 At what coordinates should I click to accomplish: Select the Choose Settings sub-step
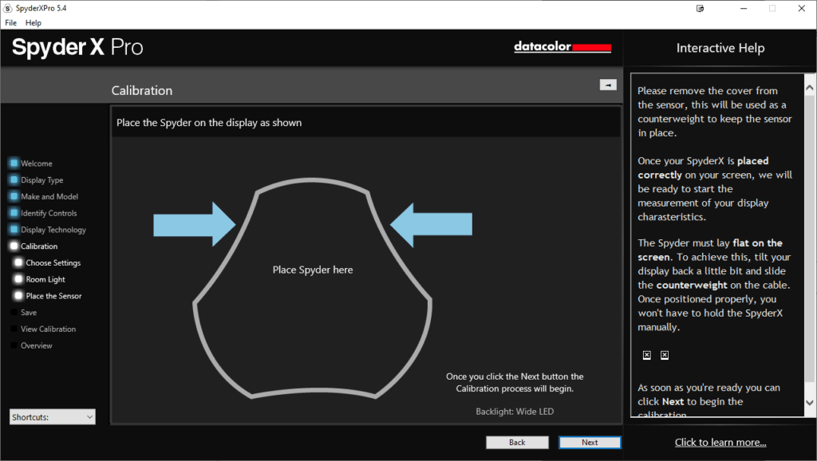53,263
